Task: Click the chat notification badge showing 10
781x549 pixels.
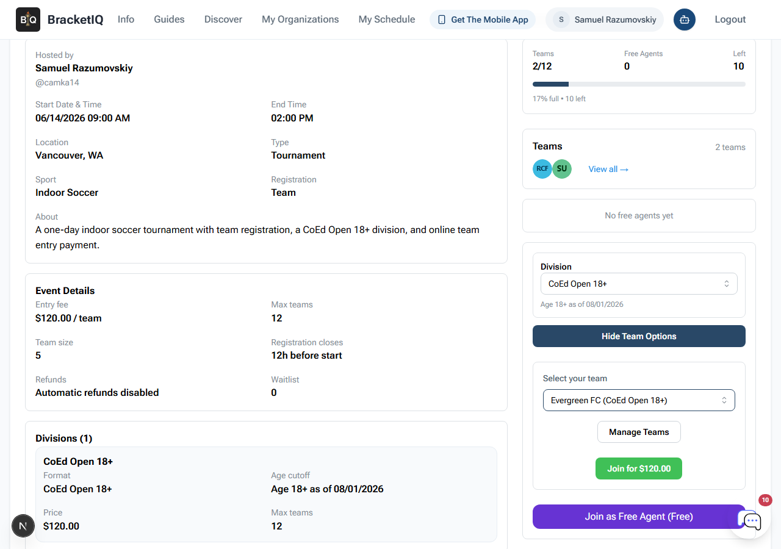Action: pos(765,500)
